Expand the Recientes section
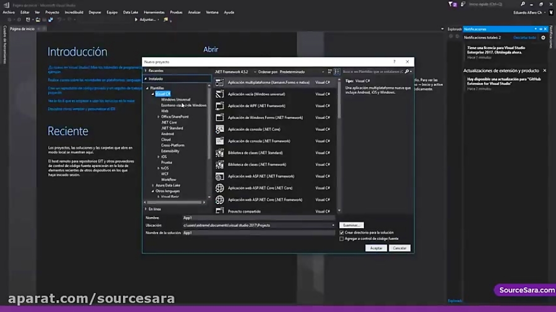This screenshot has height=312, width=556. pyautogui.click(x=146, y=71)
